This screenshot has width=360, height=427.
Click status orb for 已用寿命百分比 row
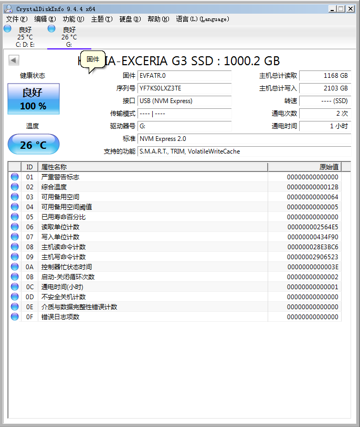[x=15, y=217]
